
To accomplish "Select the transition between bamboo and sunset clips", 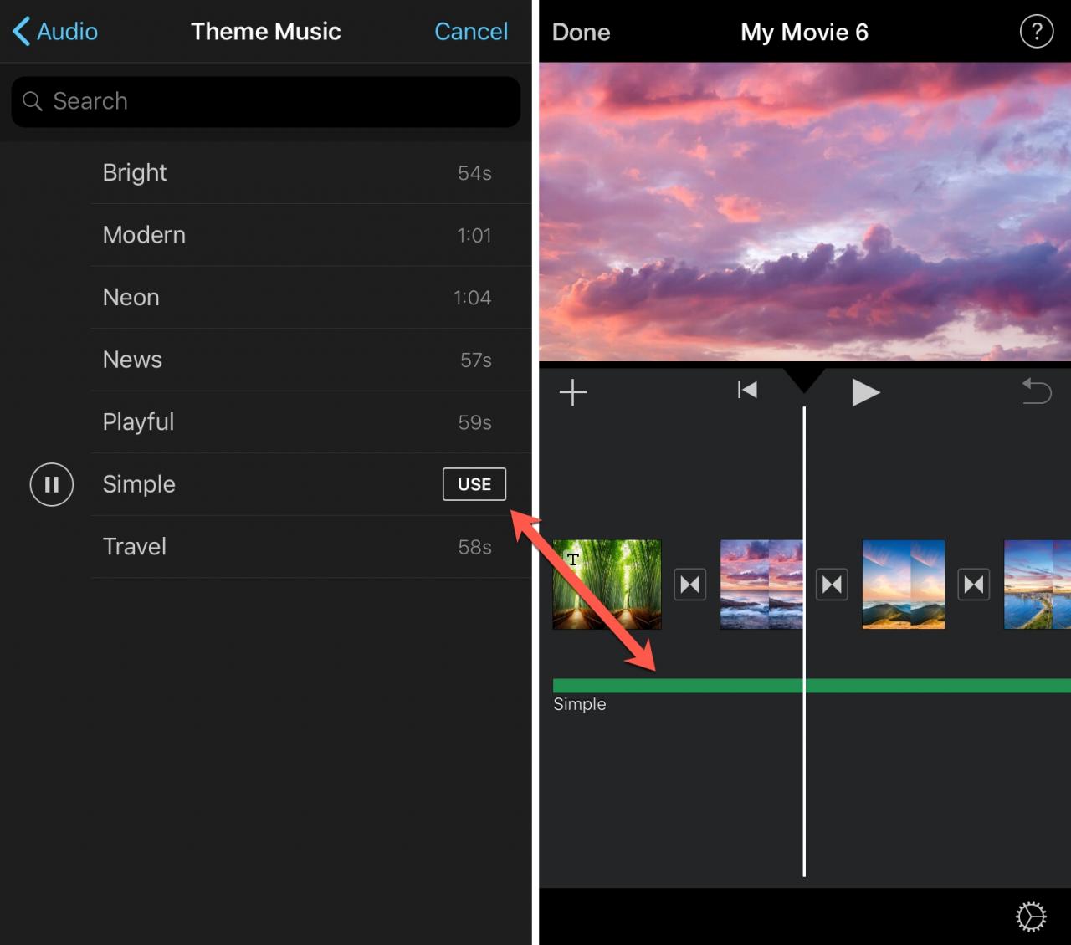I will tap(690, 584).
